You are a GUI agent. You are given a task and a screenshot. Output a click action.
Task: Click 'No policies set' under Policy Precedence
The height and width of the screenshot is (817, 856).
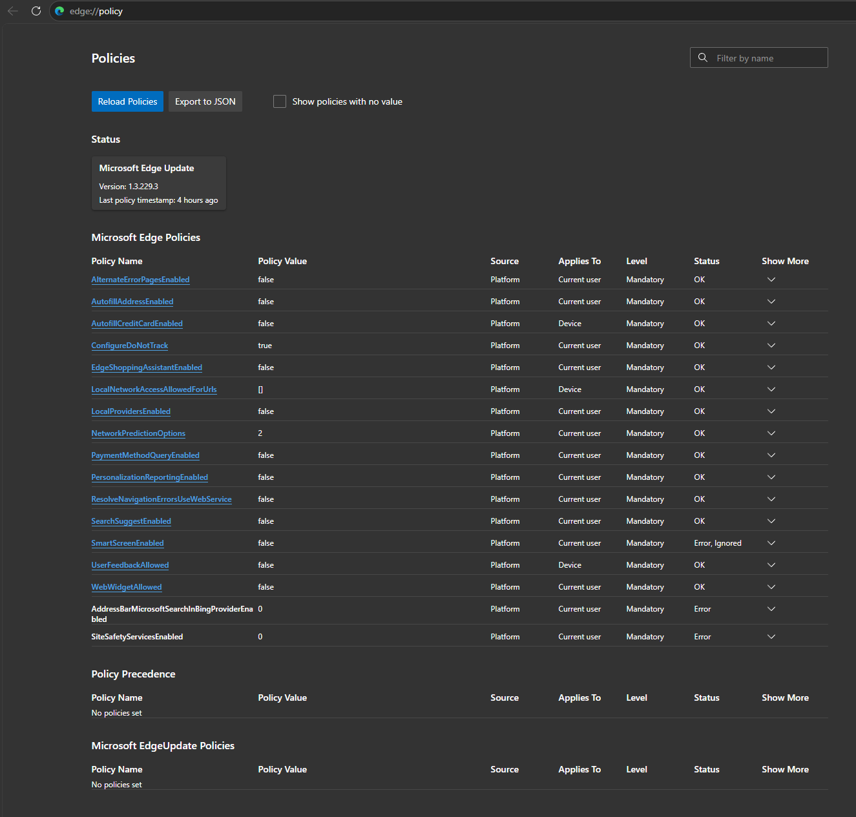[117, 713]
